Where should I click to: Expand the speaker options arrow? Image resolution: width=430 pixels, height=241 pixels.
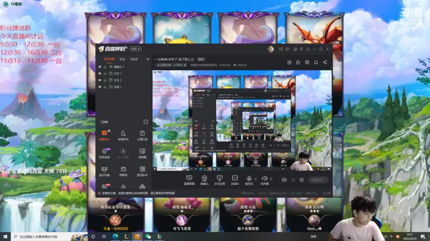tap(271, 179)
